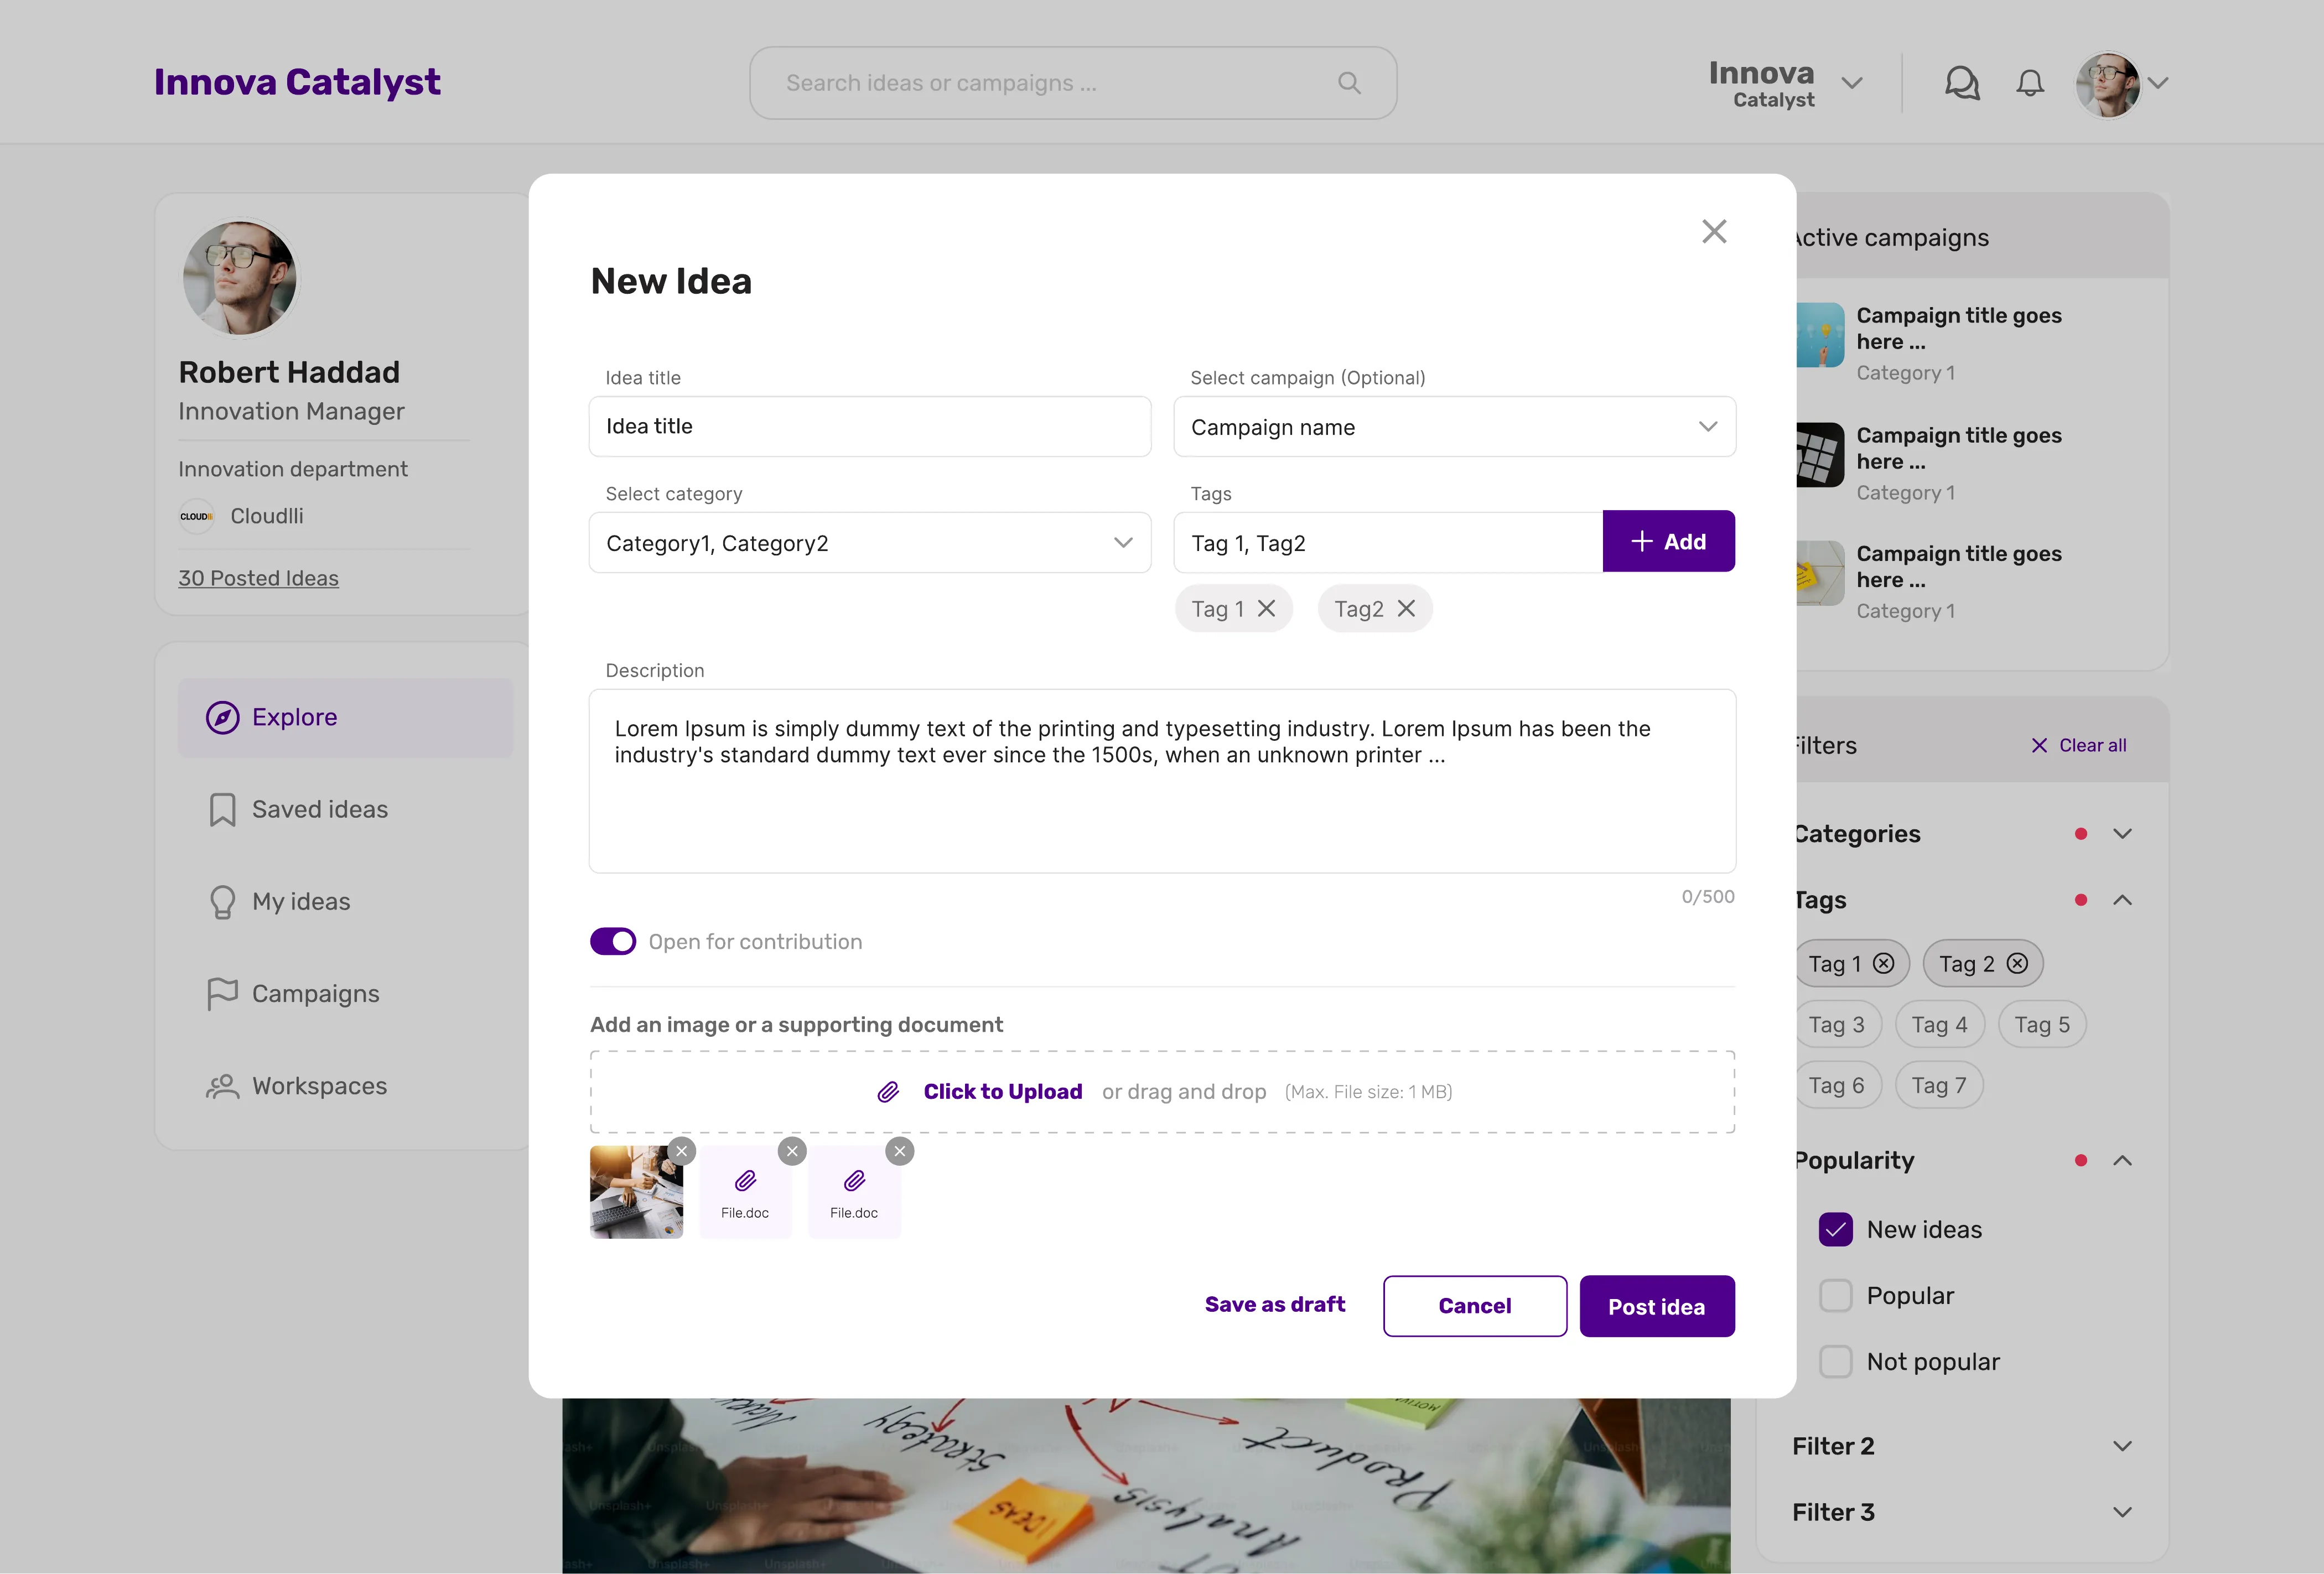The width and height of the screenshot is (2324, 1574).
Task: Remove the Tag2 chip
Action: click(1406, 609)
